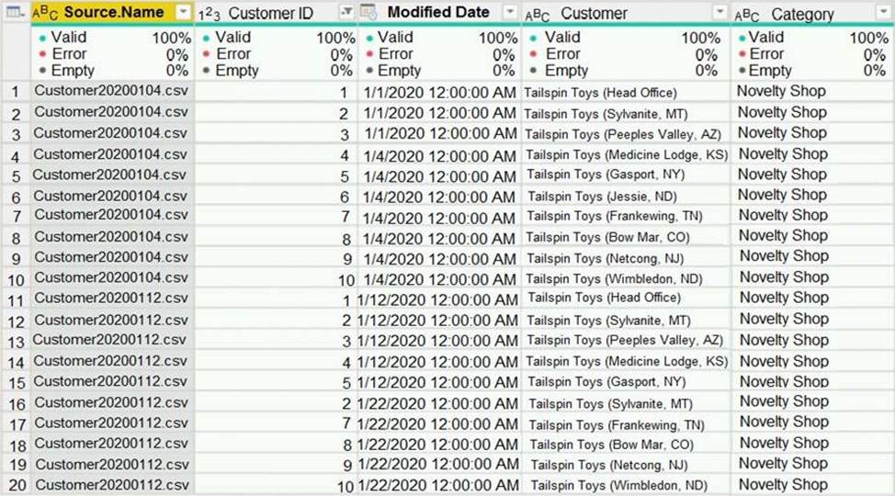This screenshot has width=895, height=496.
Task: Click the 123 data type icon for Customer ID
Action: (210, 14)
